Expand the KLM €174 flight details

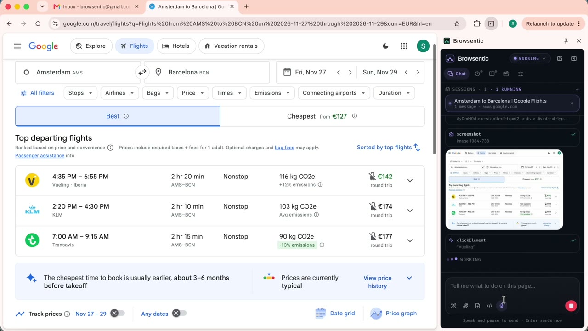[410, 211]
